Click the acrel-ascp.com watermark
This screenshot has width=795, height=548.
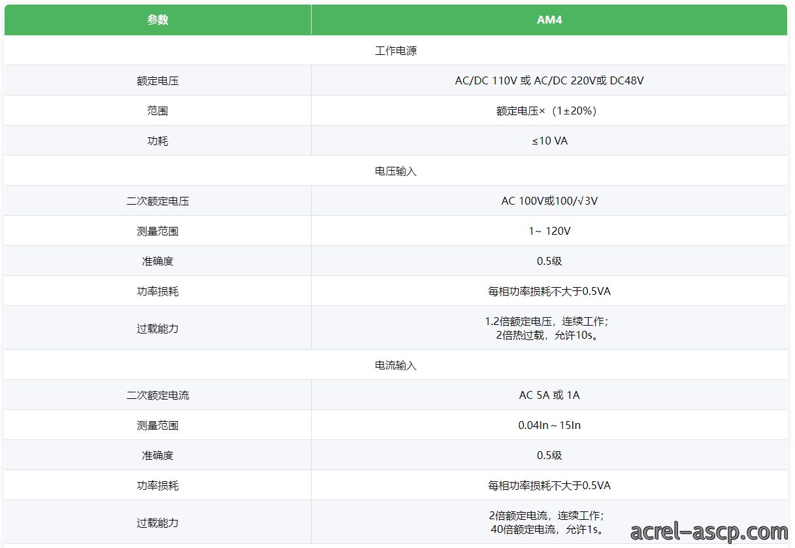709,532
